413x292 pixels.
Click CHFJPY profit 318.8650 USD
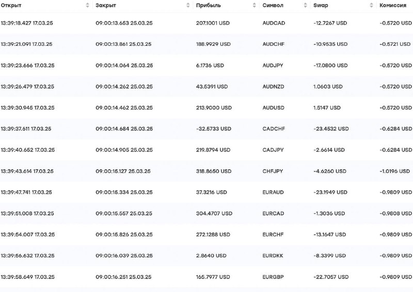(214, 171)
